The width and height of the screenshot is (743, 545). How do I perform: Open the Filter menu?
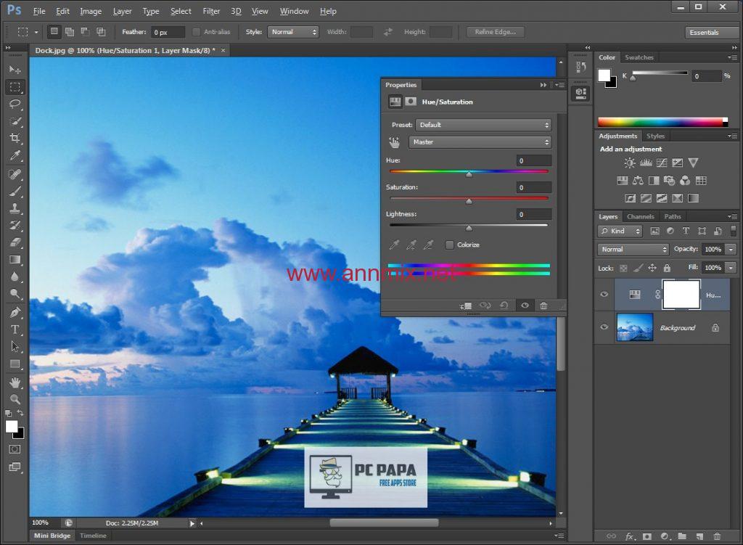[211, 11]
